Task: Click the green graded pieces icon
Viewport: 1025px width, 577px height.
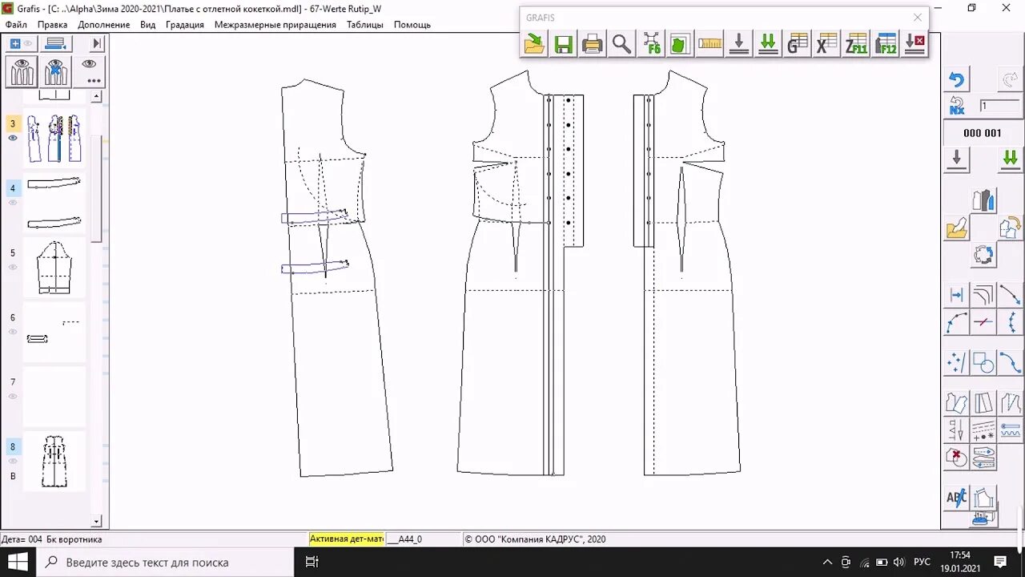Action: (680, 44)
